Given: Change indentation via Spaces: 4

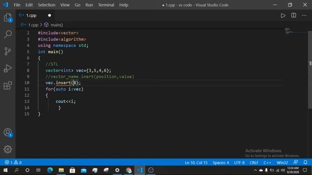Looking at the screenshot, I should click(x=221, y=162).
